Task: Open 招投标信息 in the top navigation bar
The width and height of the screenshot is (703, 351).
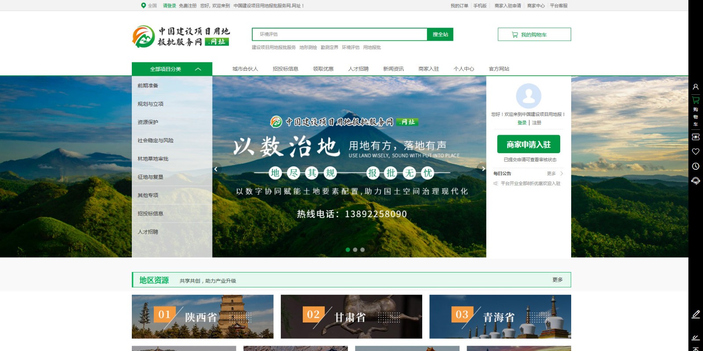Action: 285,69
